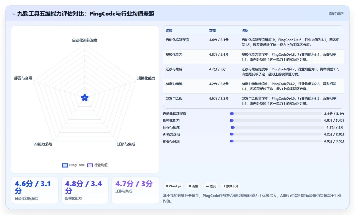Click the 数据卡片 chip
Screen dimensions: 355x215
pos(231,186)
